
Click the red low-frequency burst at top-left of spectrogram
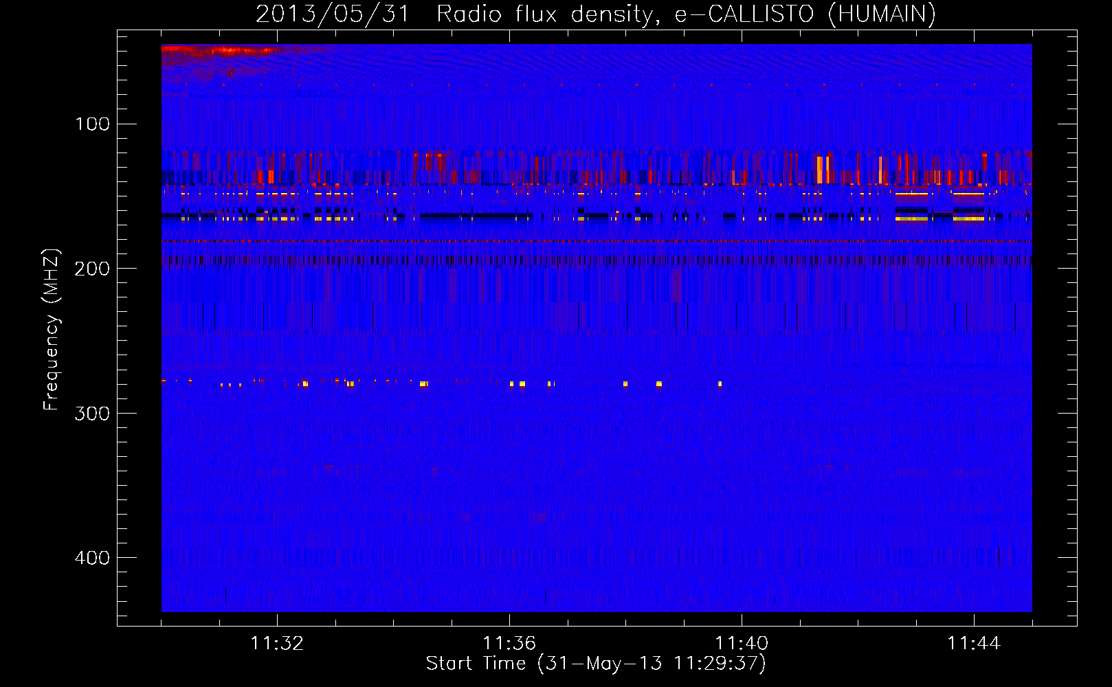220,51
